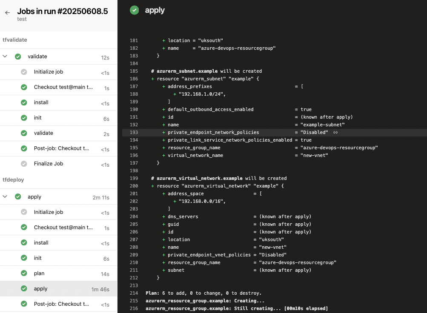Click the tfvalidate stage header

coord(15,40)
